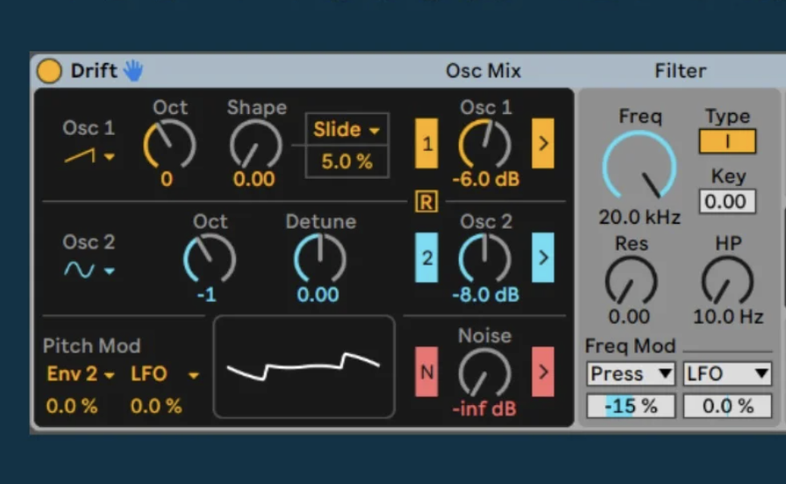Image resolution: width=786 pixels, height=484 pixels.
Task: Click the 20.0 kHz filter frequency value
Action: tap(640, 217)
